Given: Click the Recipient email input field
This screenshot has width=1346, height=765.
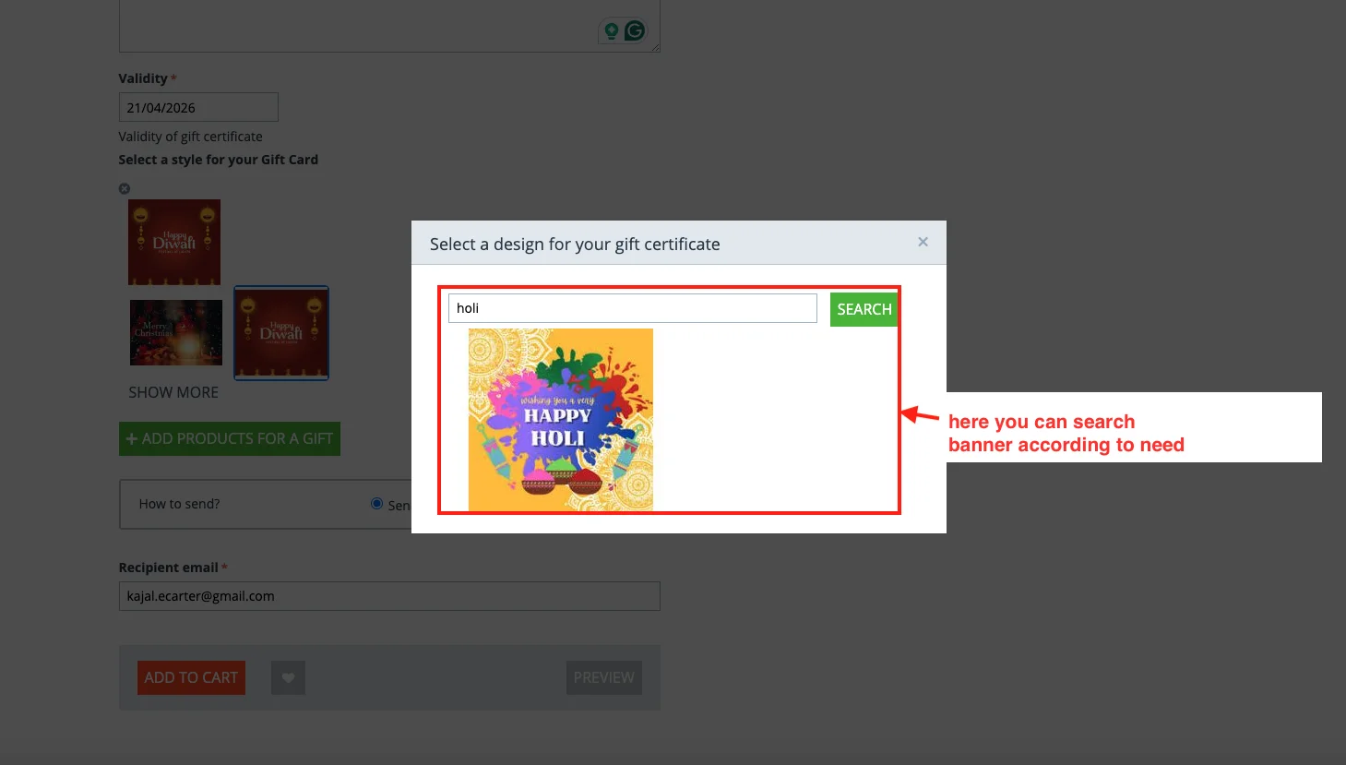Looking at the screenshot, I should coord(389,596).
